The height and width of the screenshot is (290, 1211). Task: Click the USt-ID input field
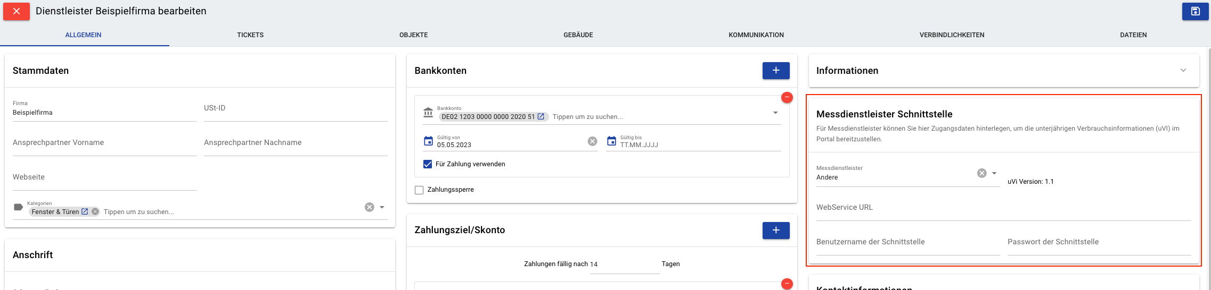click(x=296, y=108)
